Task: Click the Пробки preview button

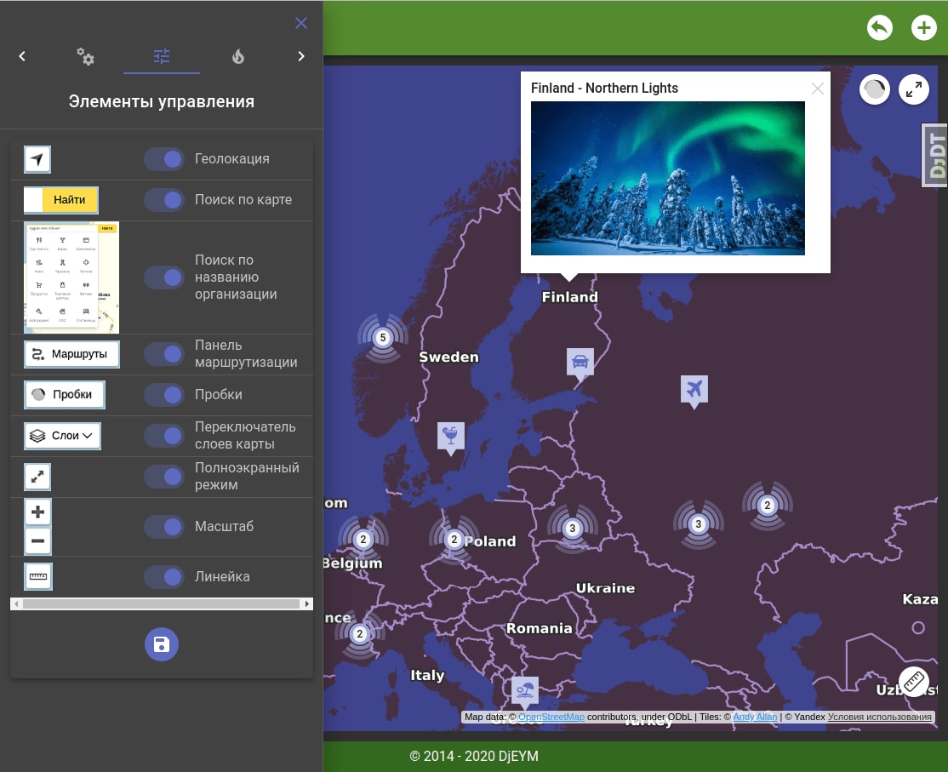Action: [x=64, y=395]
